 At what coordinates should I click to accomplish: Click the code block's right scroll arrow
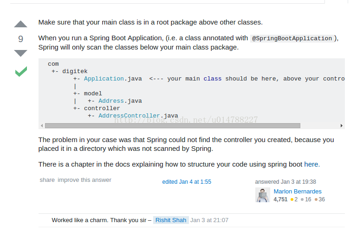click(342, 126)
